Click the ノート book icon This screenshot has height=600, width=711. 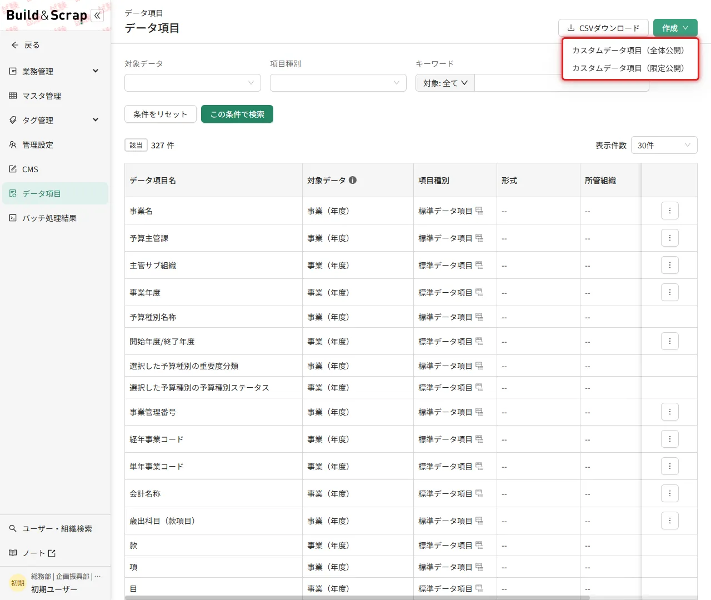click(13, 553)
